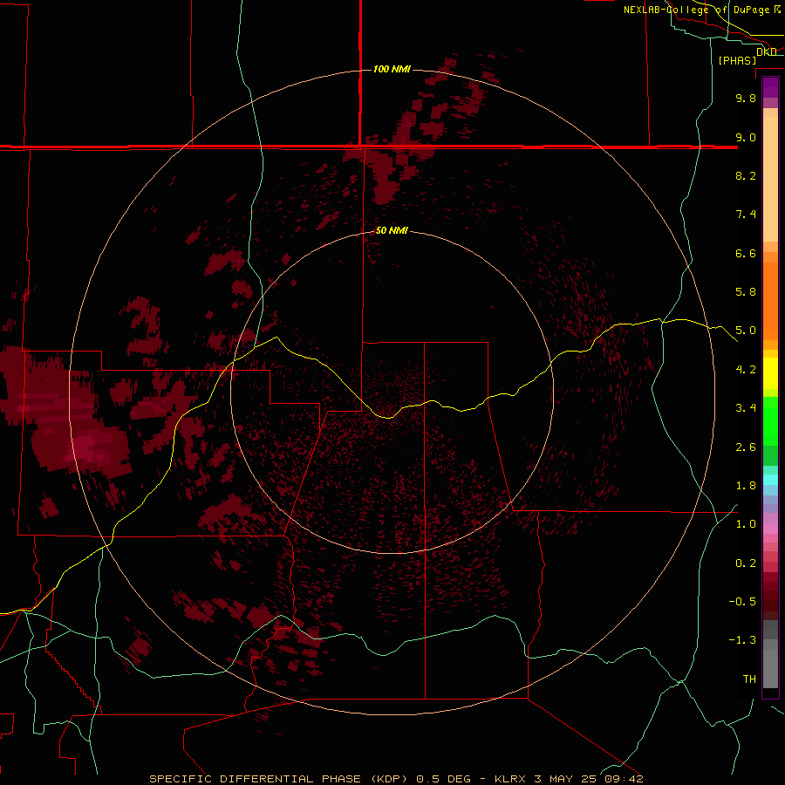Click the yellow band of the color bar
The width and height of the screenshot is (785, 785).
click(x=770, y=373)
